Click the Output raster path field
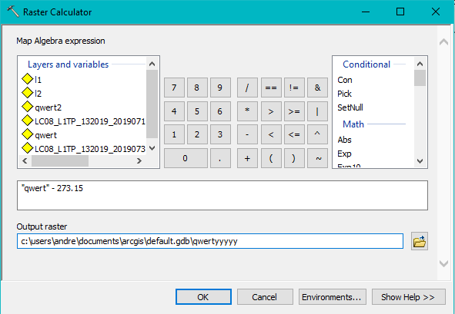 (210, 241)
